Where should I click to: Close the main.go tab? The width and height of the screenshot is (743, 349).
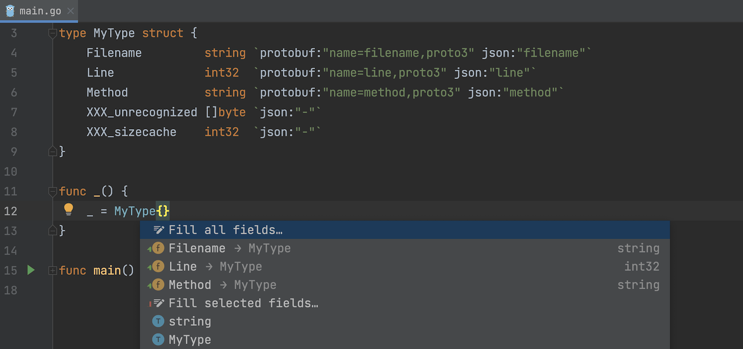coord(70,11)
